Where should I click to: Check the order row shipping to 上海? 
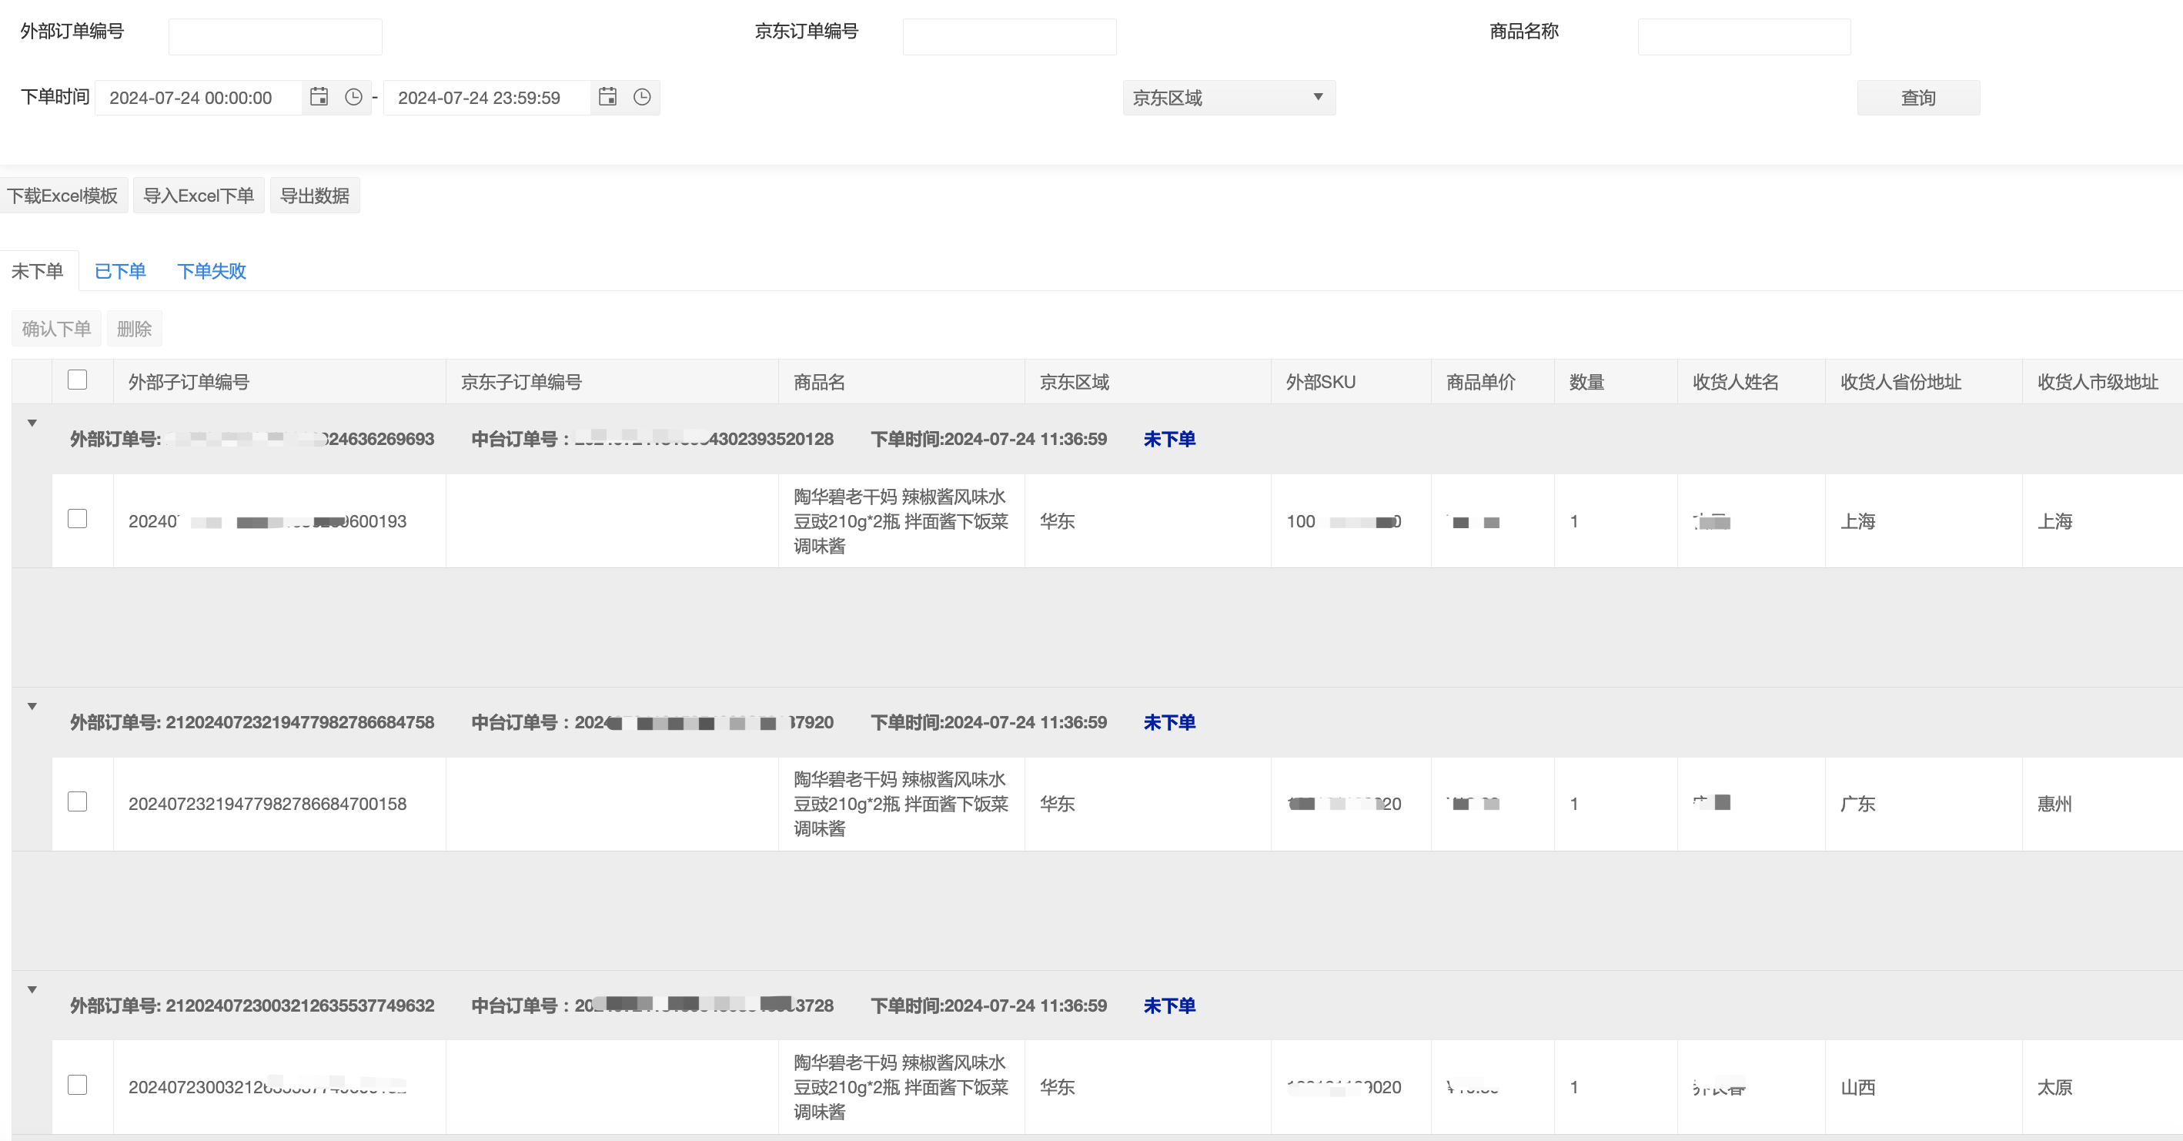(77, 519)
